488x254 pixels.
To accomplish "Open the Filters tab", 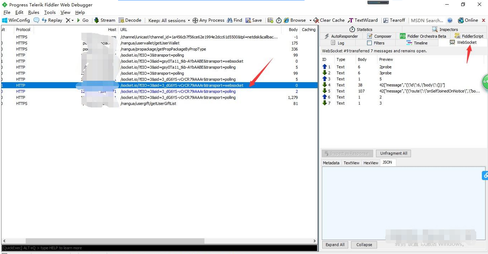I will [x=376, y=43].
